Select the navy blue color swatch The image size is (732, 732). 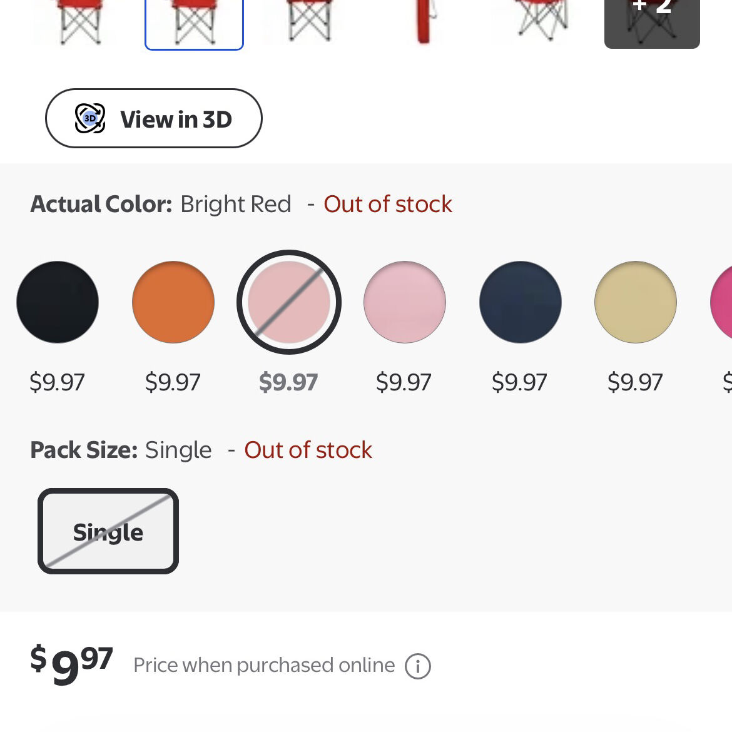(521, 302)
